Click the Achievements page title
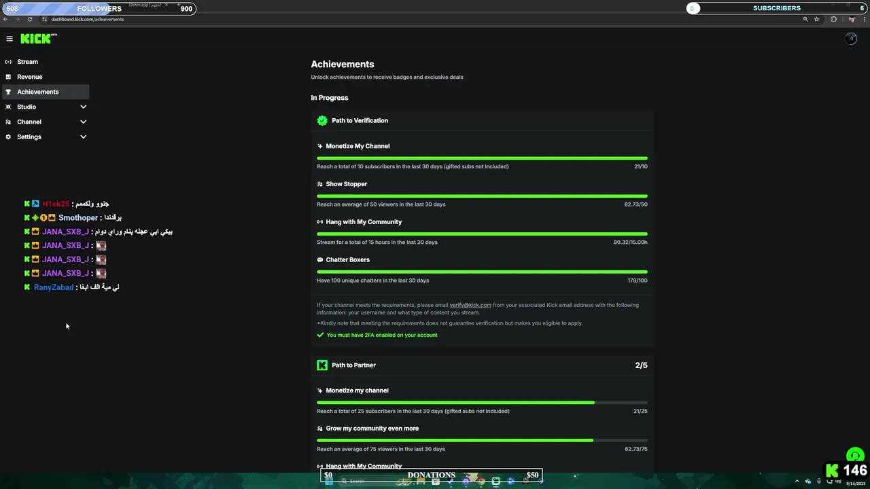This screenshot has width=870, height=489. tap(343, 64)
